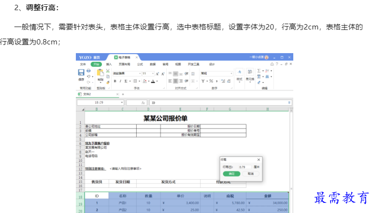The width and height of the screenshot is (373, 213).
Task: Click the AutoSum sigma icon
Action: pyautogui.click(x=259, y=71)
